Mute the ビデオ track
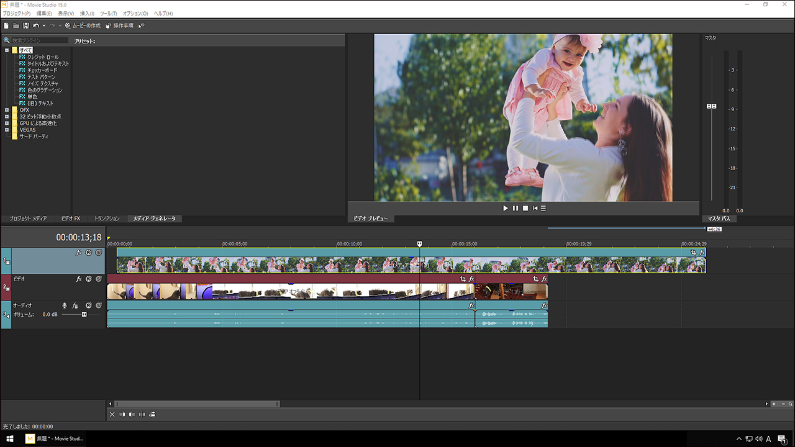Image resolution: width=795 pixels, height=447 pixels. [89, 279]
